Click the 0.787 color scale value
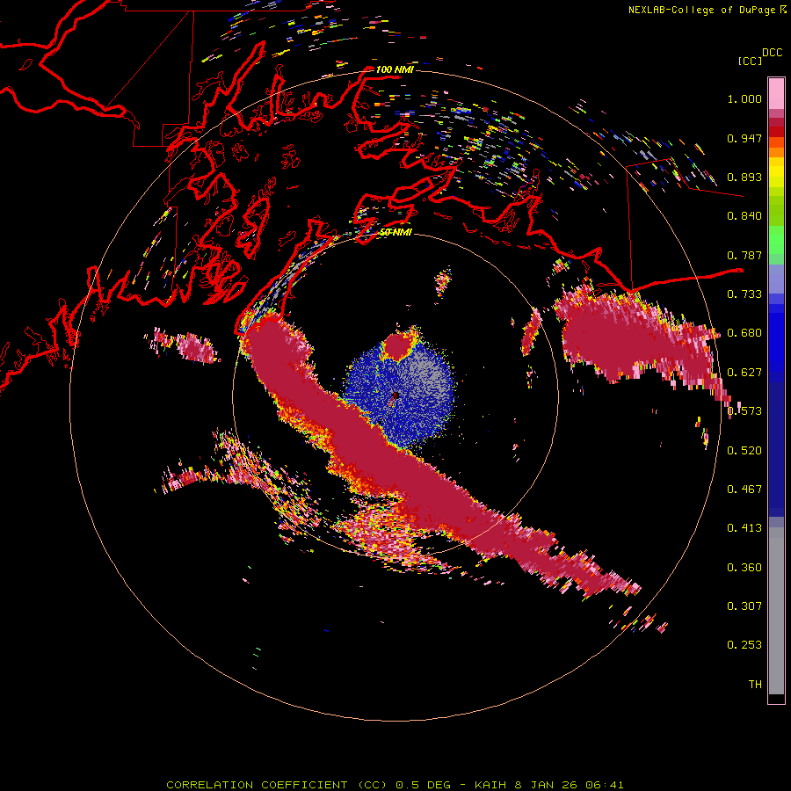The width and height of the screenshot is (791, 791). [x=744, y=255]
